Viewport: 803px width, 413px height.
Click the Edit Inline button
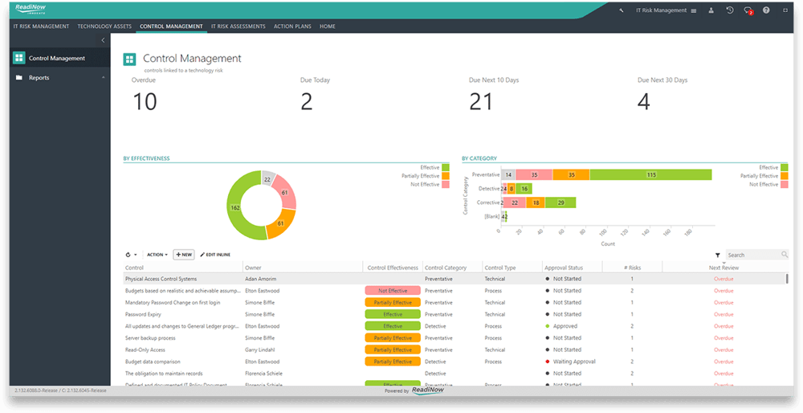(215, 255)
